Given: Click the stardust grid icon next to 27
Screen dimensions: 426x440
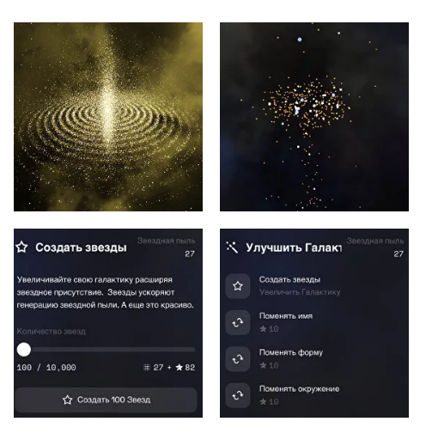Looking at the screenshot, I should point(146,367).
